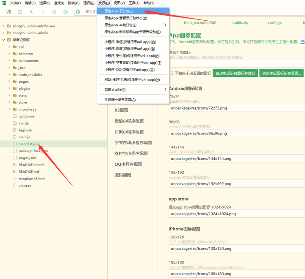This screenshot has height=279, width=305.
Task: Go forward with the right arrow icon
Action: 43,12
